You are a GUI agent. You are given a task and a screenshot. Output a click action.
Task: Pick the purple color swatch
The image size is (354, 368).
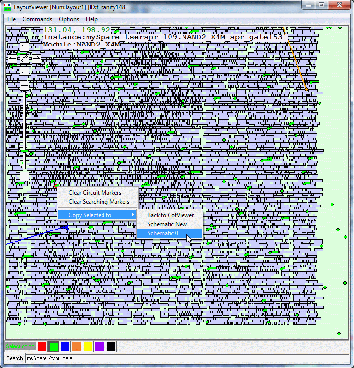coord(100,346)
